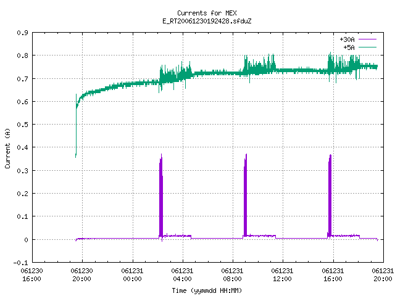Click the x-axis tick 061231 12:00
Viewport: 395px width, 296px height.
(283, 275)
